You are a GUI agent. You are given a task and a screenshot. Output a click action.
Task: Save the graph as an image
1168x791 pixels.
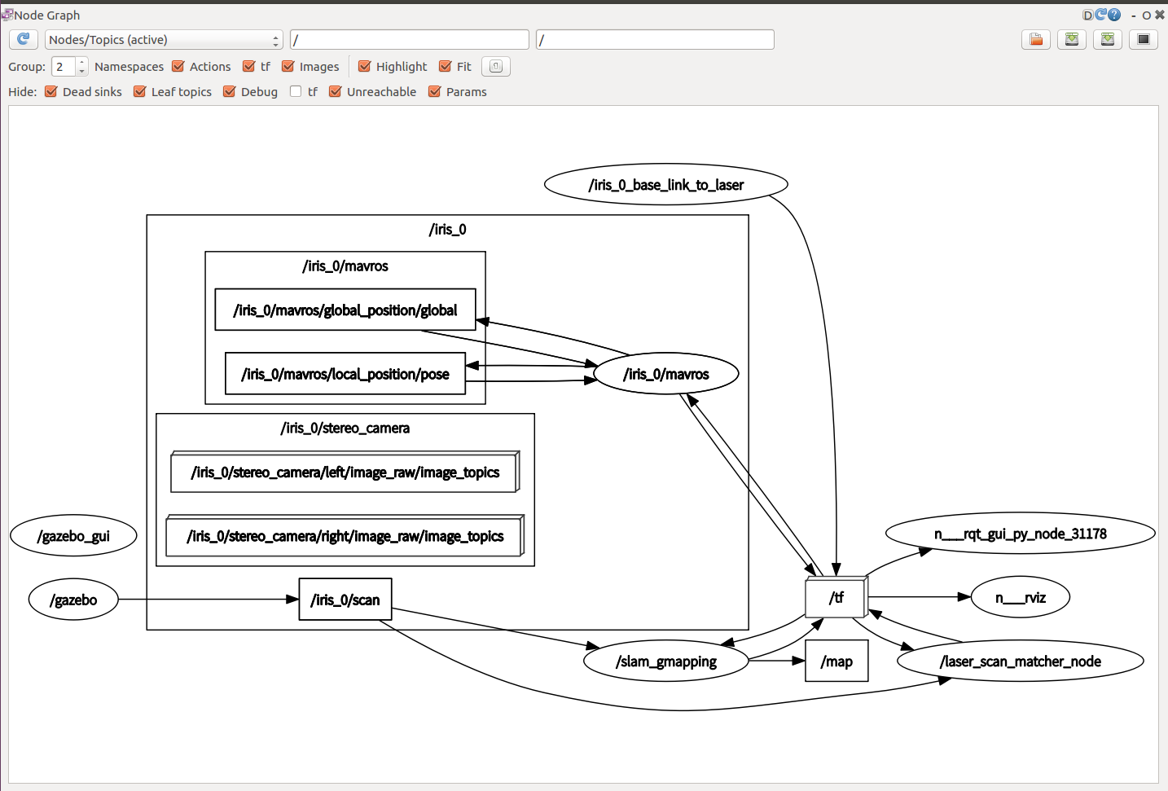coord(1107,39)
